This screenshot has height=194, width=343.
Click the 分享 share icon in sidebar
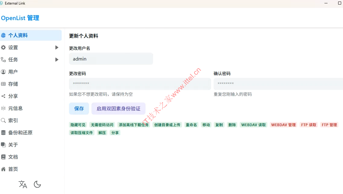click(3, 96)
